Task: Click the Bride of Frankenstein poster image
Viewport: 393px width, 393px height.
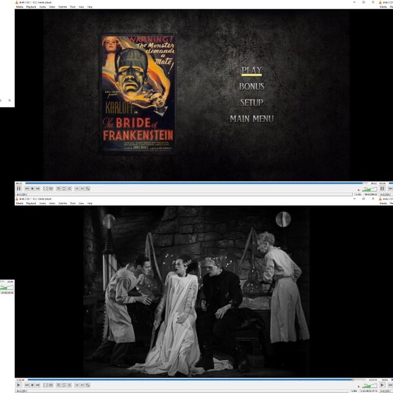Action: (138, 94)
